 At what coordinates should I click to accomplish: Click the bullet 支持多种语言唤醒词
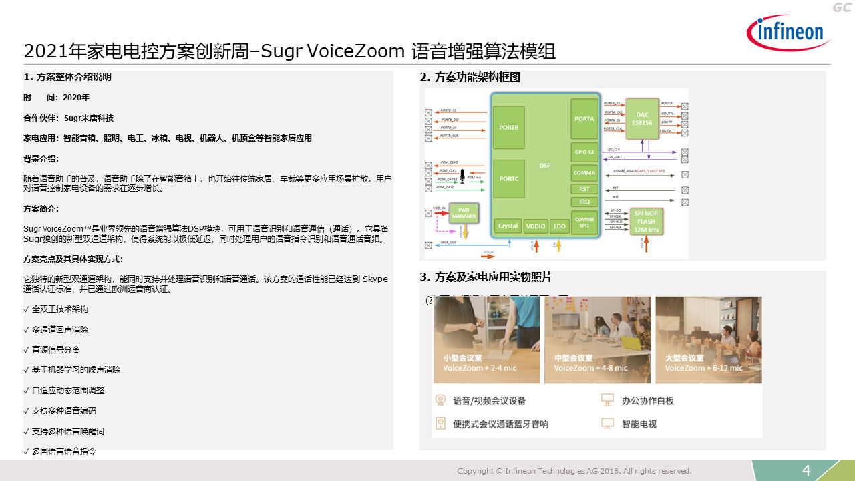point(63,431)
